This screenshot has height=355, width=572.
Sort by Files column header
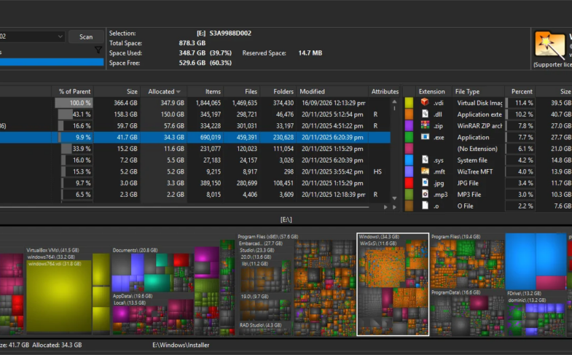pos(242,92)
